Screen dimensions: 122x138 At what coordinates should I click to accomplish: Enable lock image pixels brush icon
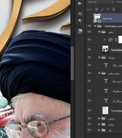tap(102, 9)
